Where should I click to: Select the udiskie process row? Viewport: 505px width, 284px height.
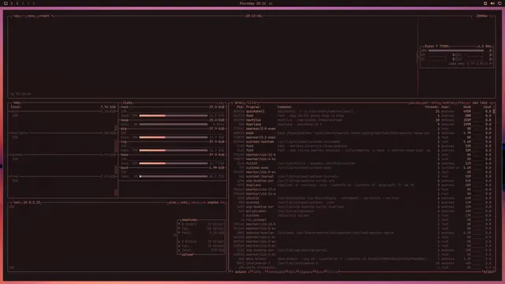point(363,198)
